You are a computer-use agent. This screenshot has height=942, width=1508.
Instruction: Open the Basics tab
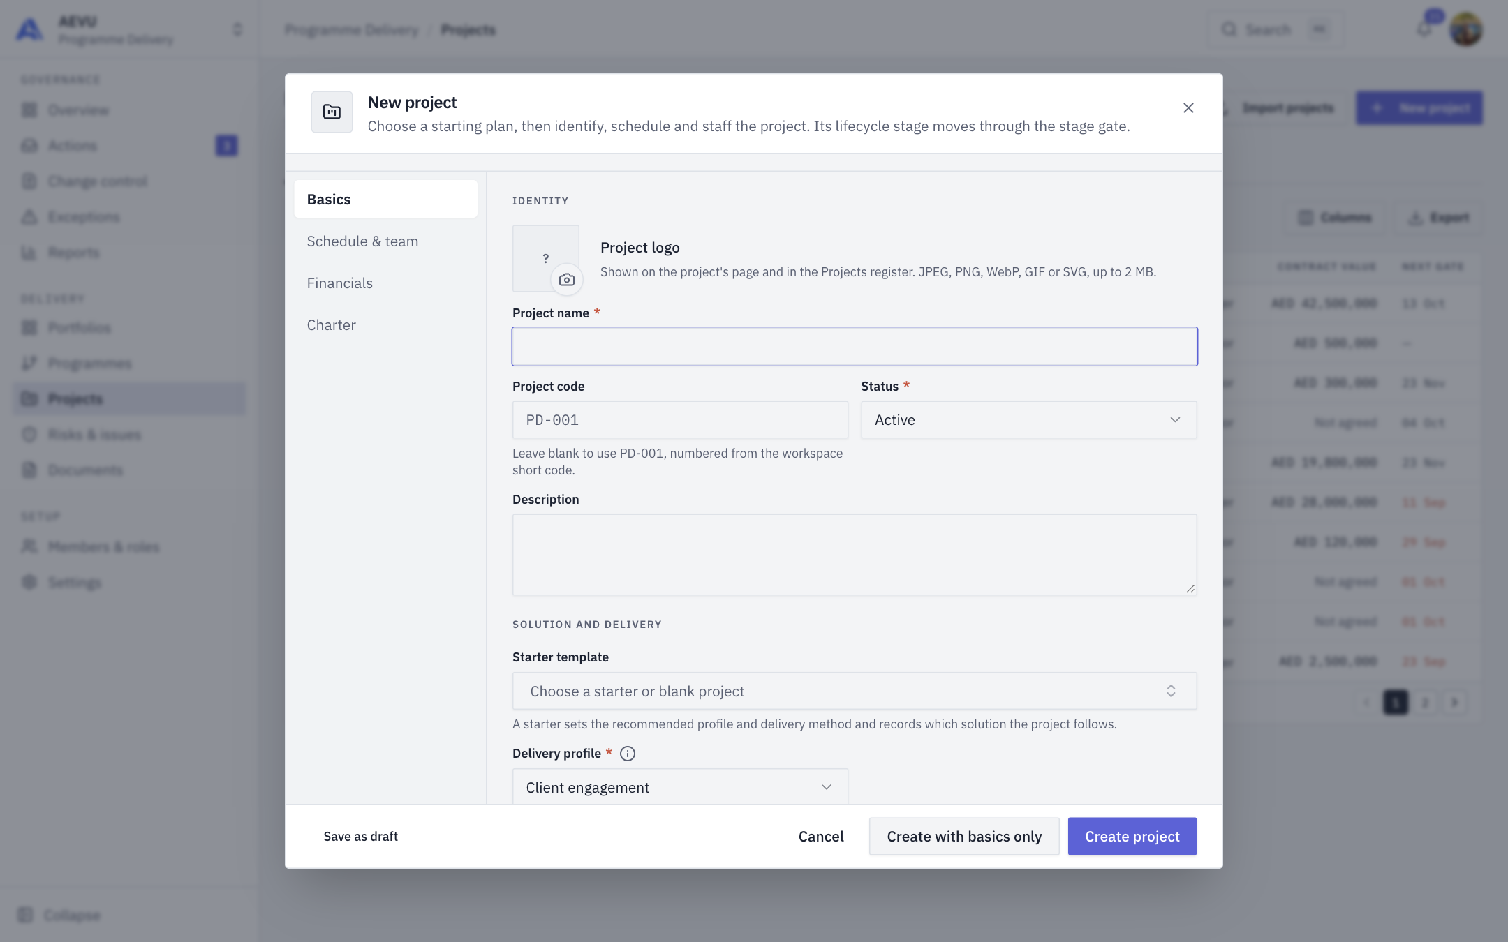386,200
